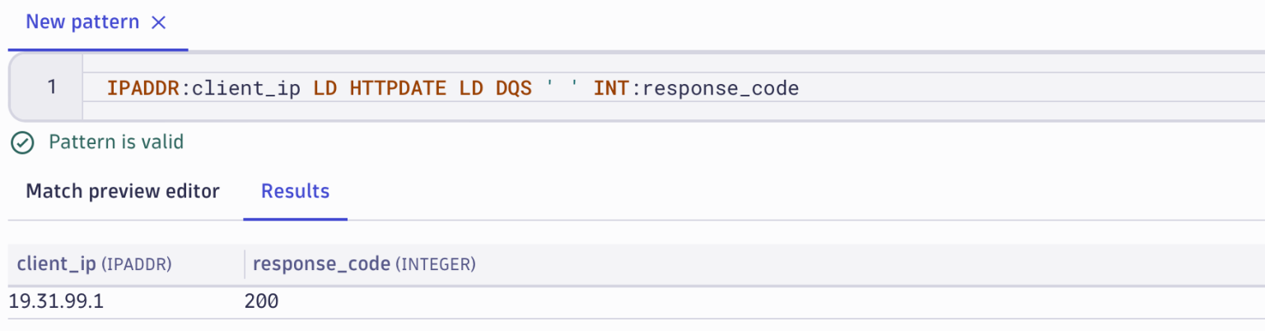Click the green pattern valid checkmark icon
This screenshot has width=1265, height=331.
click(22, 142)
